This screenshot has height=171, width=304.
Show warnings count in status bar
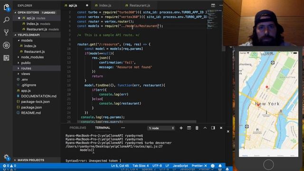(13, 166)
